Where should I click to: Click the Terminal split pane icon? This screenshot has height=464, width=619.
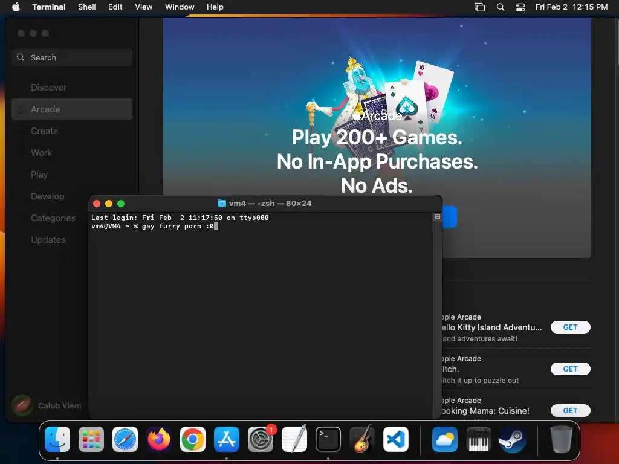tap(438, 217)
